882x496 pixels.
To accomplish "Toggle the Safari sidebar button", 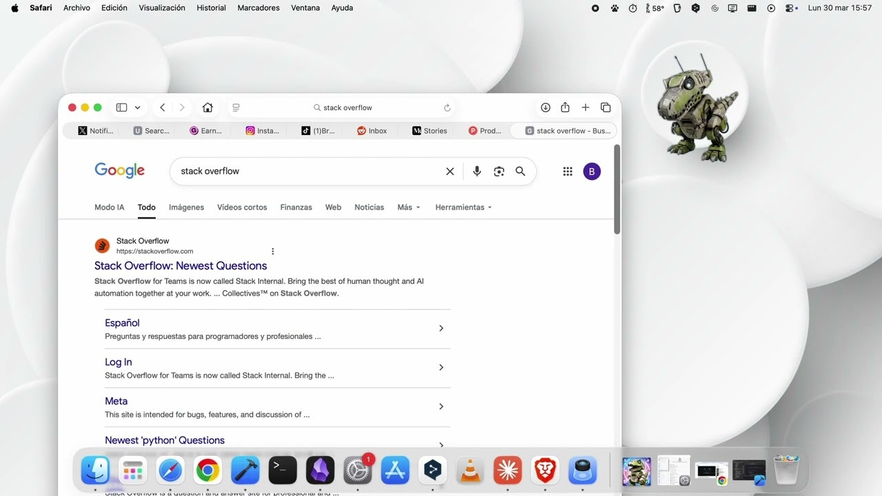I will click(121, 107).
